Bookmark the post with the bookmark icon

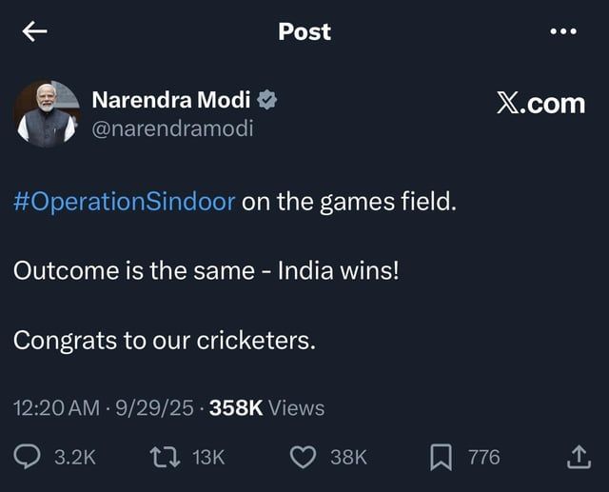(441, 457)
